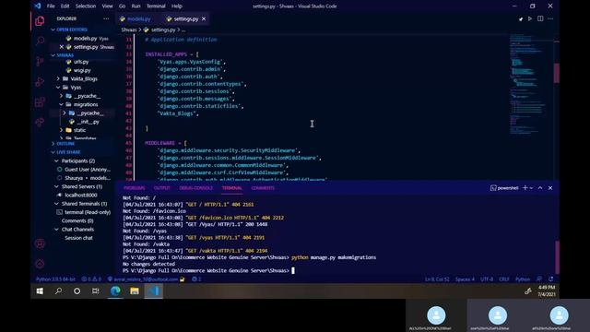Open the Run and Debug view in the activity bar
590x332 pixels.
click(x=40, y=81)
